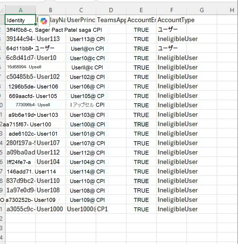Screen dimensions: 238x244
Task: Select the User10 display name cell
Action: [x=51, y=58]
